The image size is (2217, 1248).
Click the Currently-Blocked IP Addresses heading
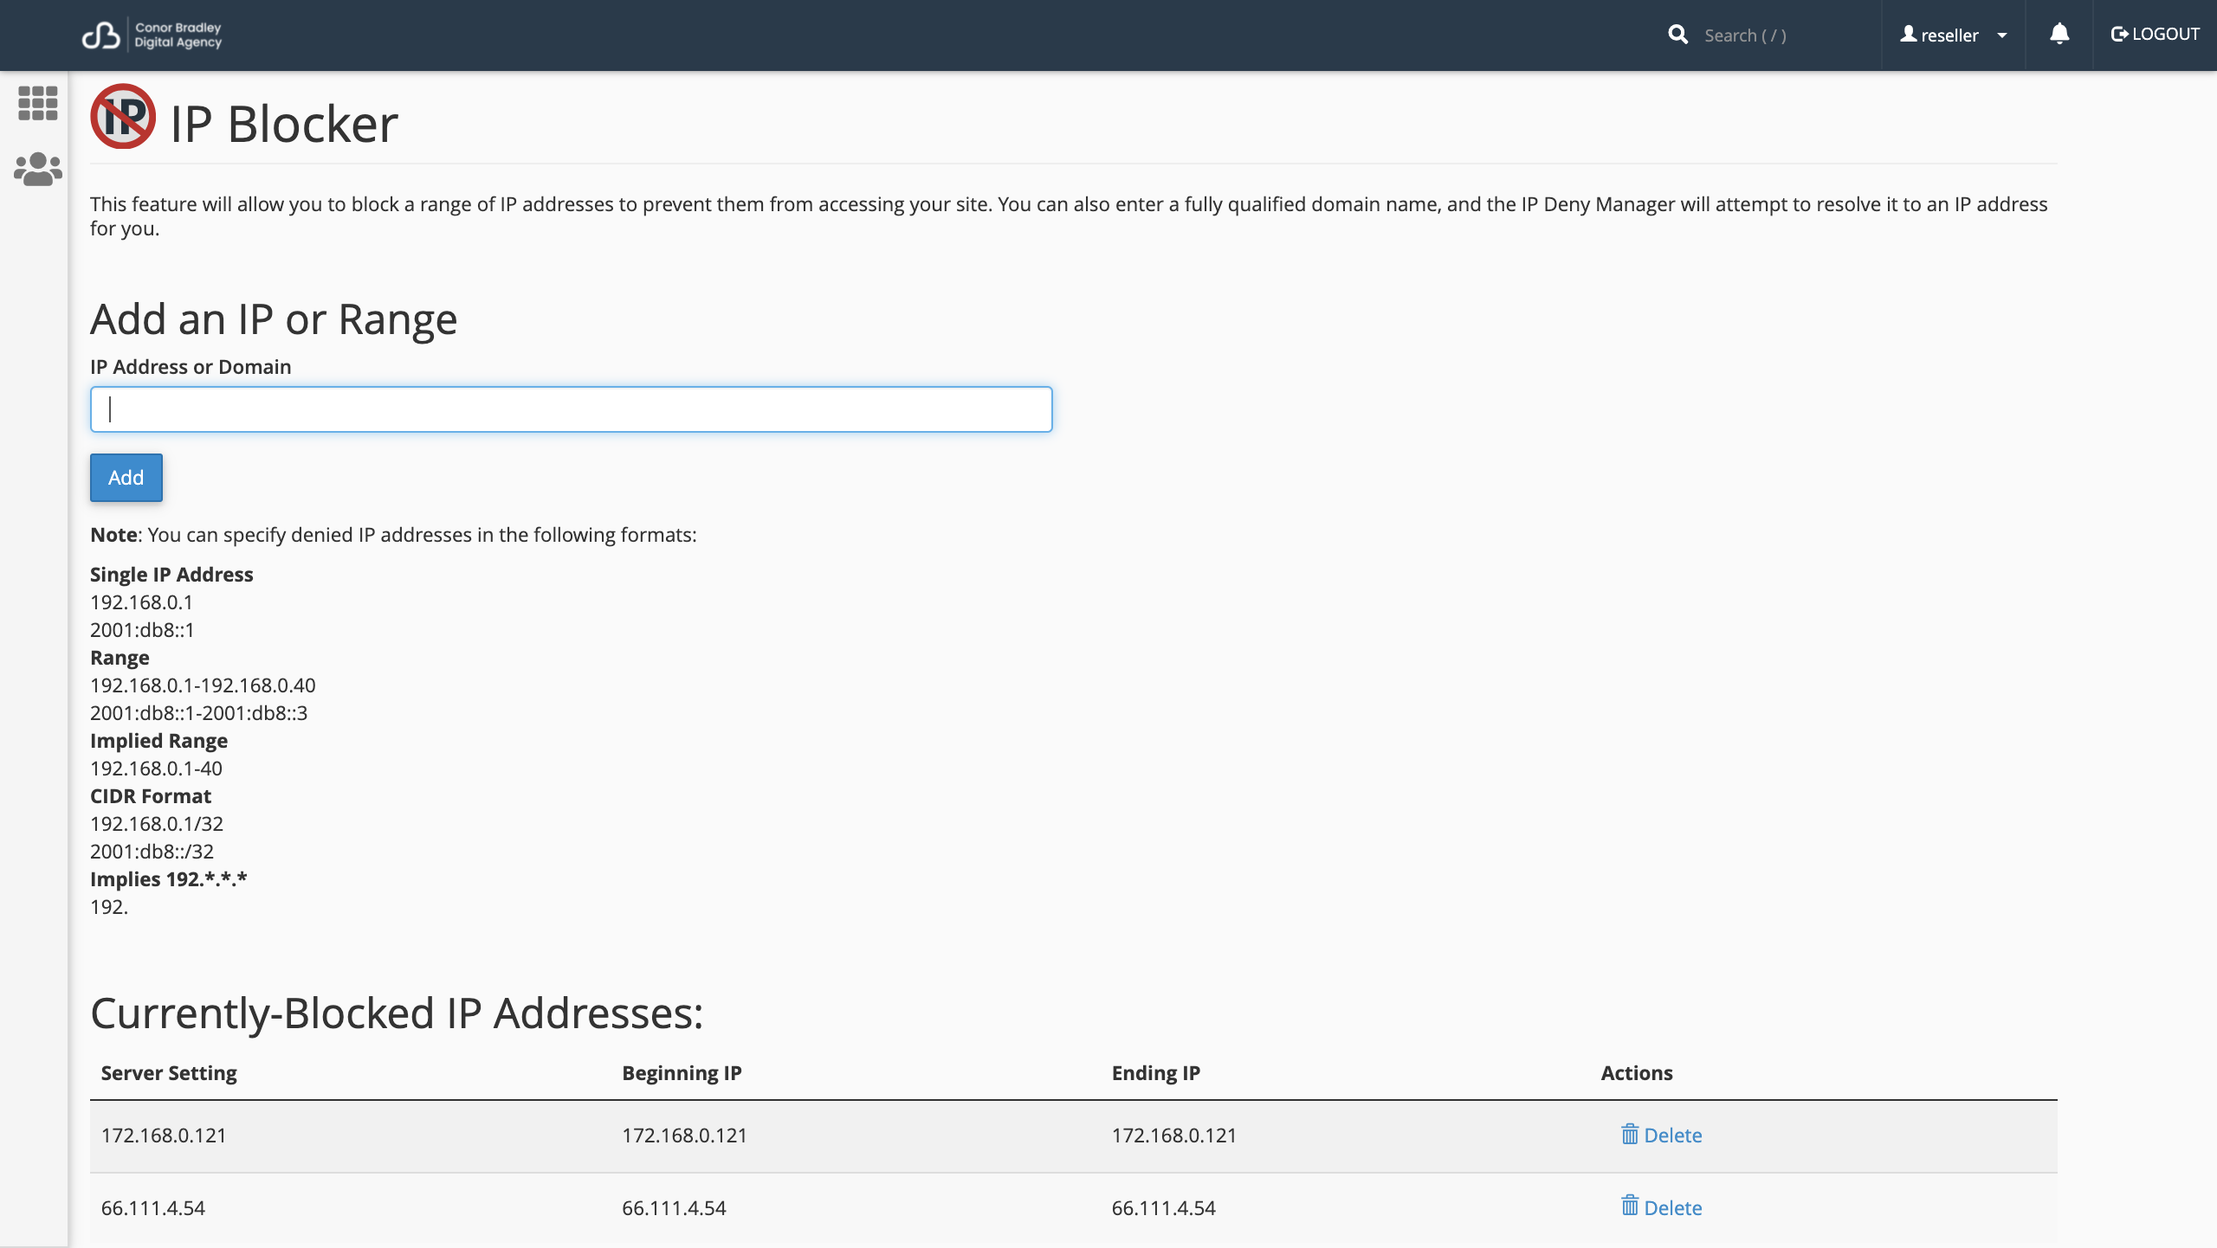(x=397, y=1013)
